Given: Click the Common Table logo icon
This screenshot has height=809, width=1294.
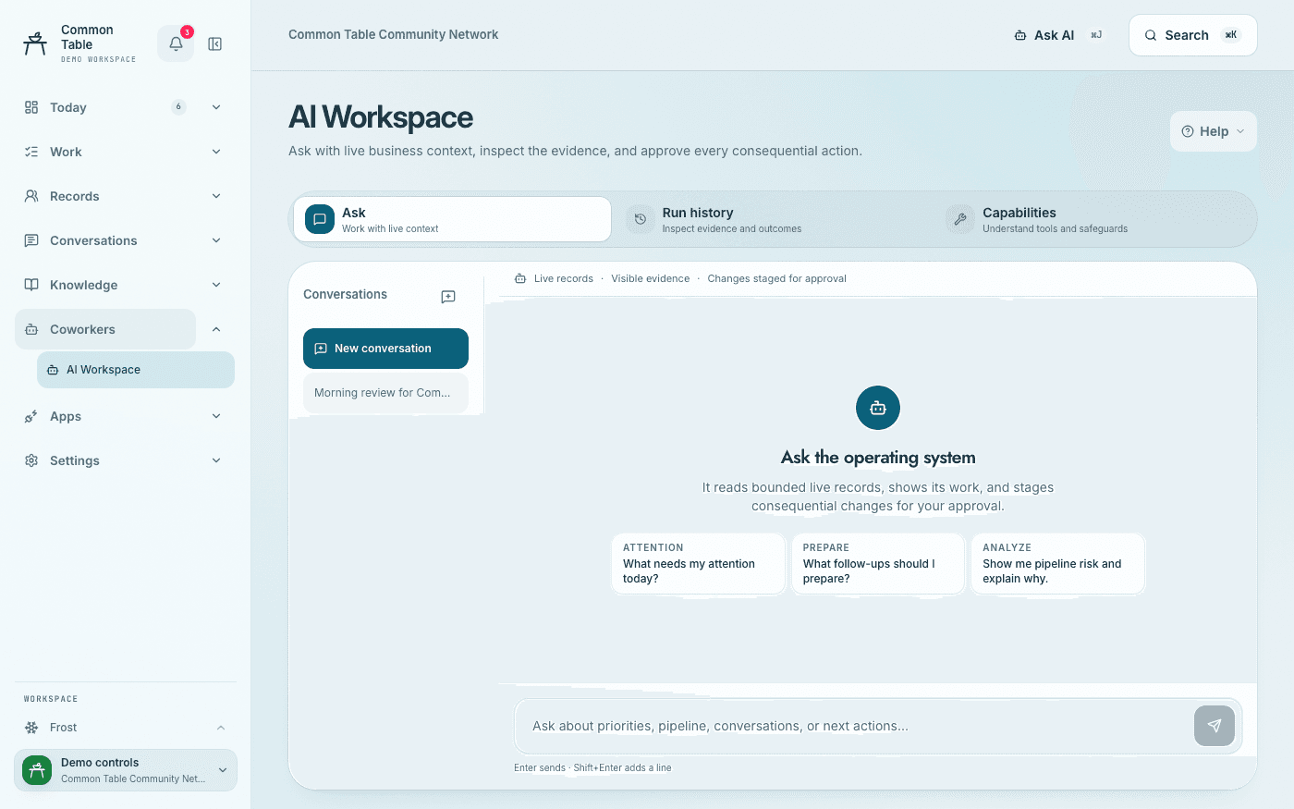Looking at the screenshot, I should click(35, 43).
